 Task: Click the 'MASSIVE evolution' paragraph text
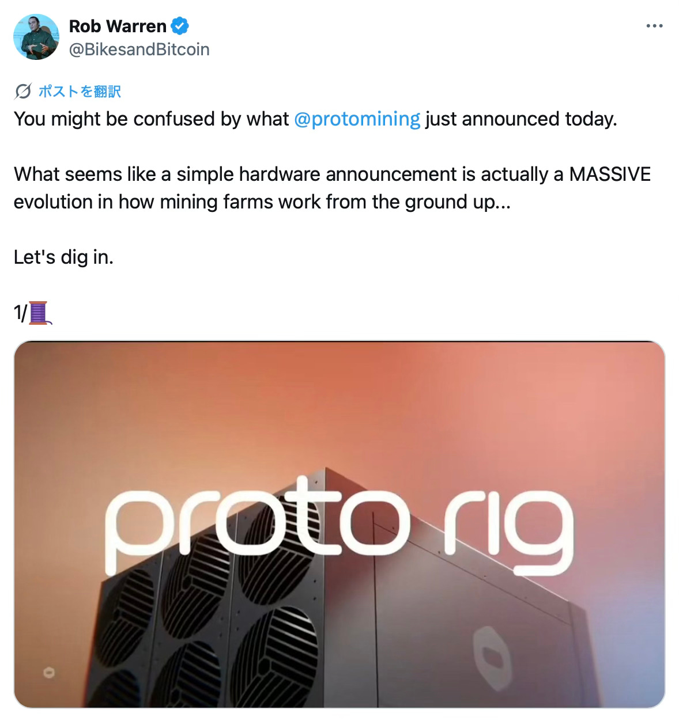(332, 188)
